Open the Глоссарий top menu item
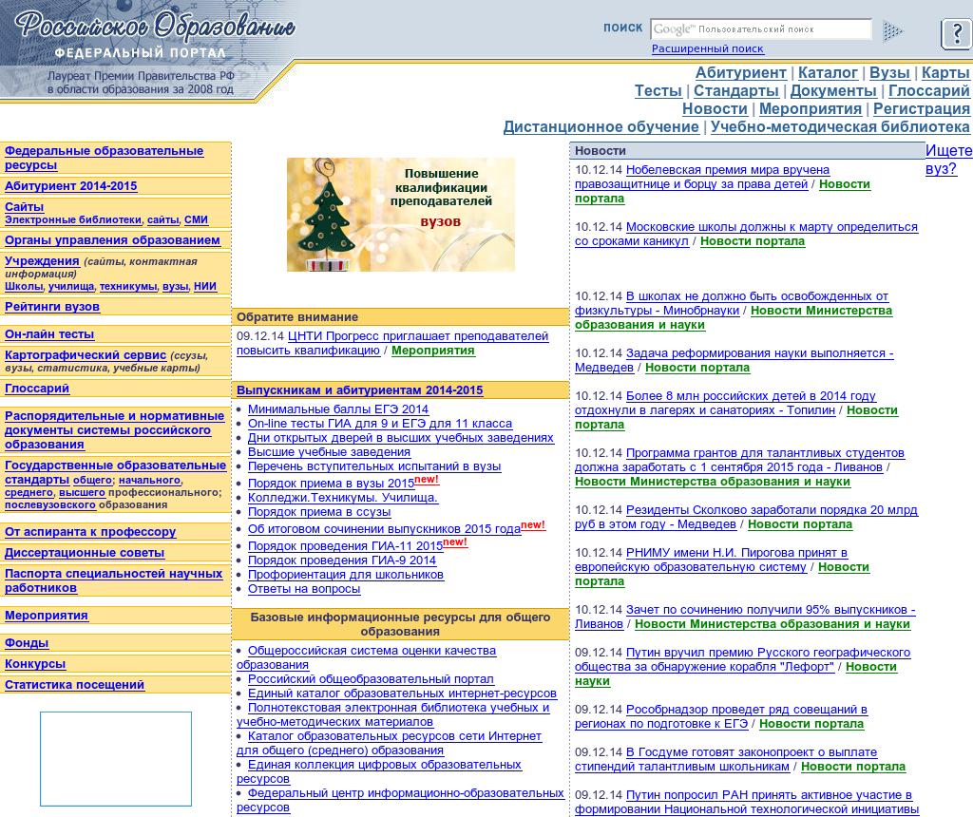The height and width of the screenshot is (817, 973). 928,90
